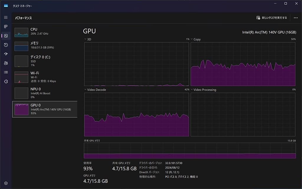Open the hamburger navigation menu
This screenshot has width=302, height=189.
[6, 17]
